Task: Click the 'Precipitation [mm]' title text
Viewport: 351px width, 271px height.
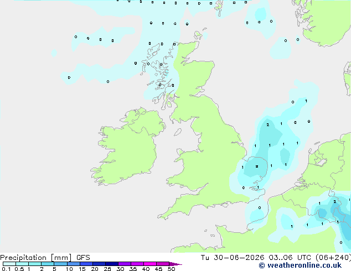Action: (x=36, y=258)
